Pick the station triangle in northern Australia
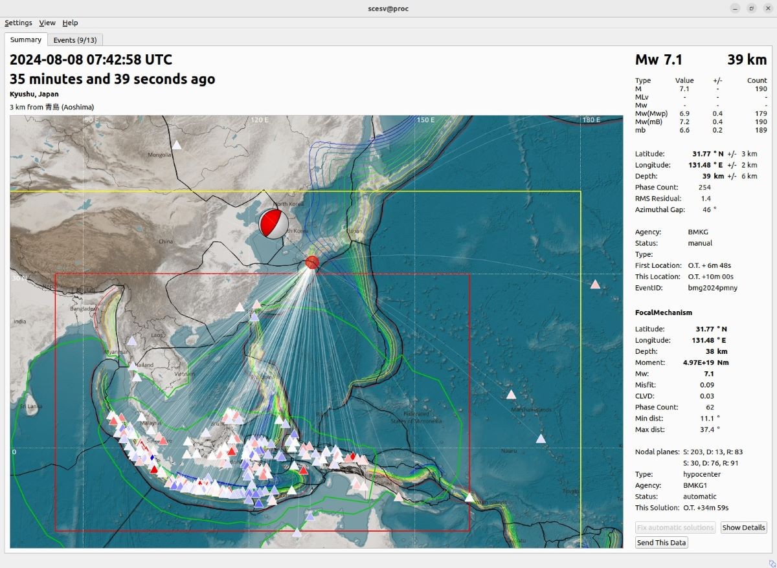Image resolution: width=777 pixels, height=568 pixels. (x=297, y=532)
